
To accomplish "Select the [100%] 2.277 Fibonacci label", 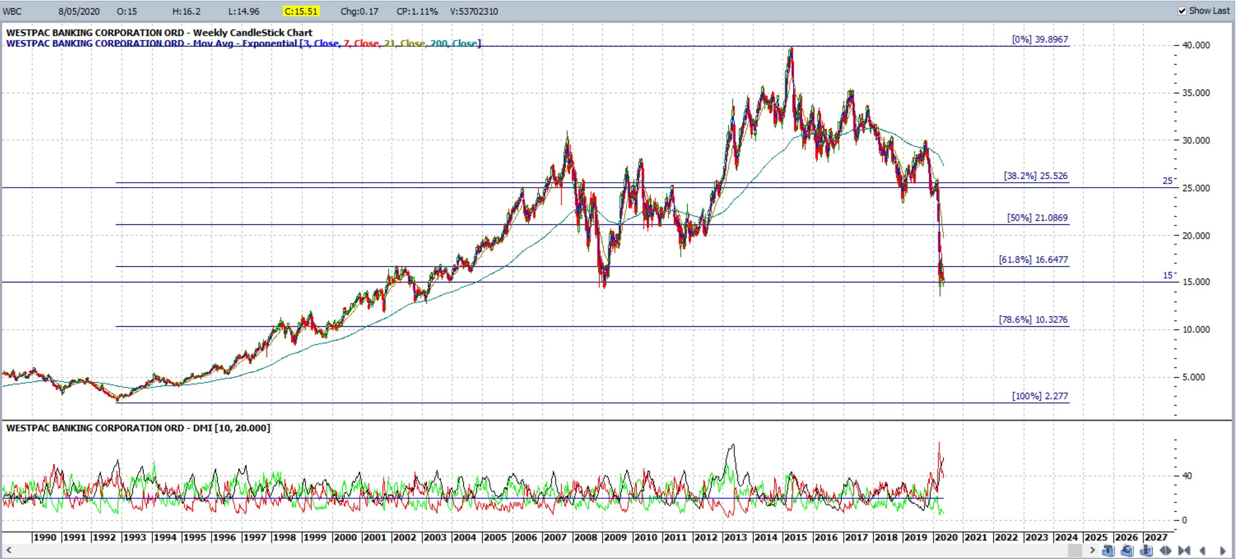I will (1040, 396).
